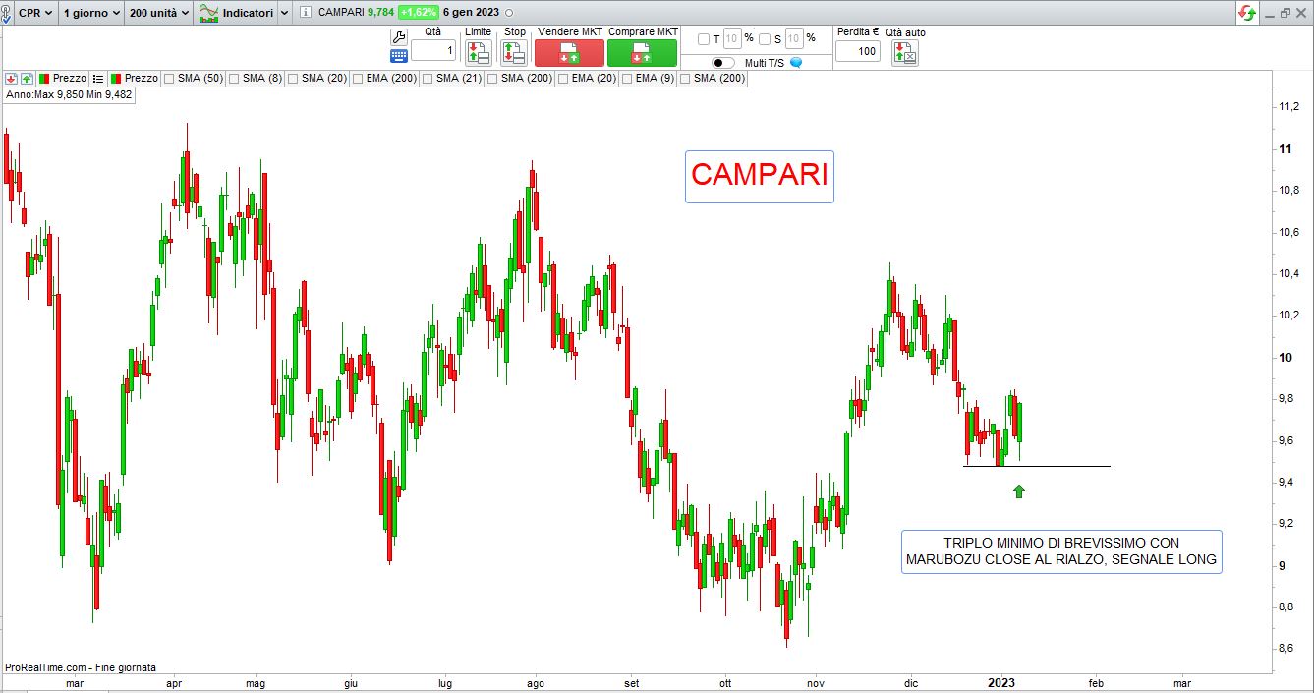Click the Comprare MKT buy button
This screenshot has width=1314, height=693.
(643, 53)
